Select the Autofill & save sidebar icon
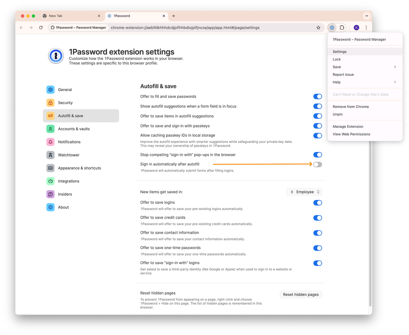Screen dimensions: 409x335 coord(50,115)
